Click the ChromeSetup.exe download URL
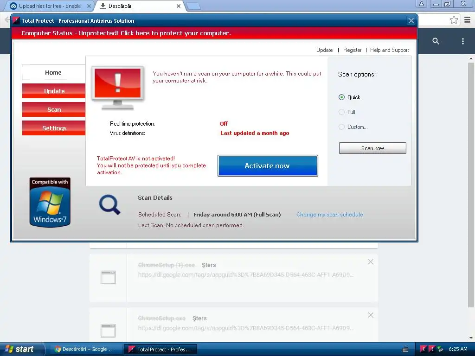475x356 pixels. pos(246,328)
